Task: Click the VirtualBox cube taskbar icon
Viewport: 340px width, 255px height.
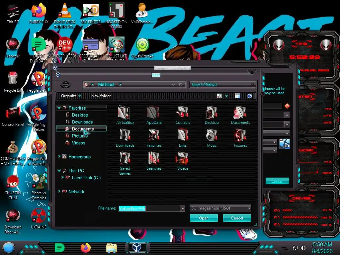Action: (137, 248)
